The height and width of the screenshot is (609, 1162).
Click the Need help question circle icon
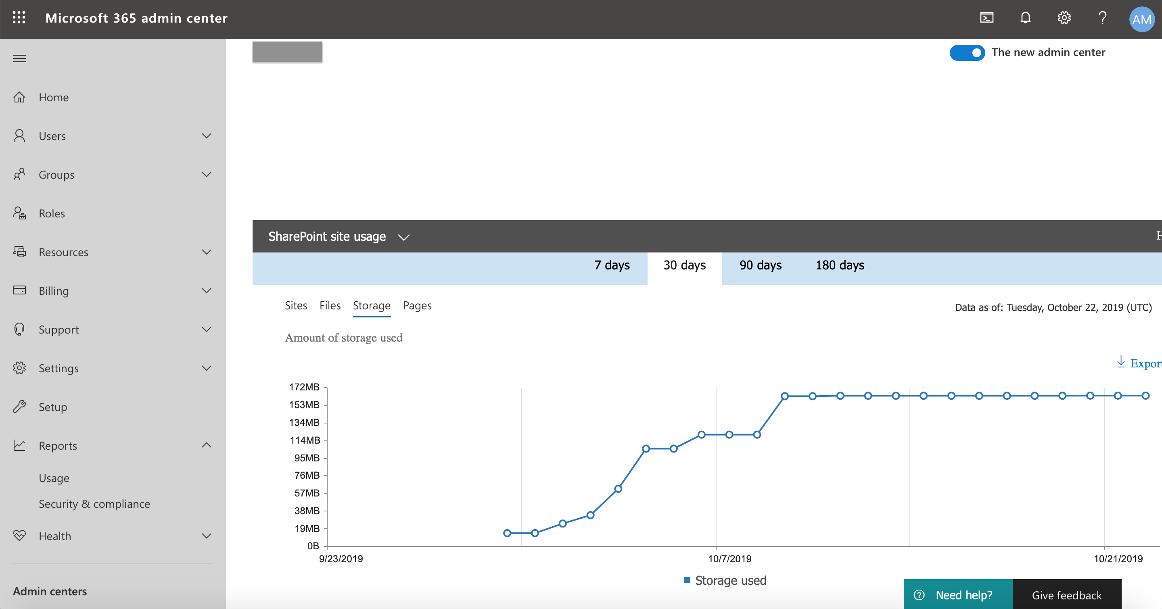(x=919, y=595)
